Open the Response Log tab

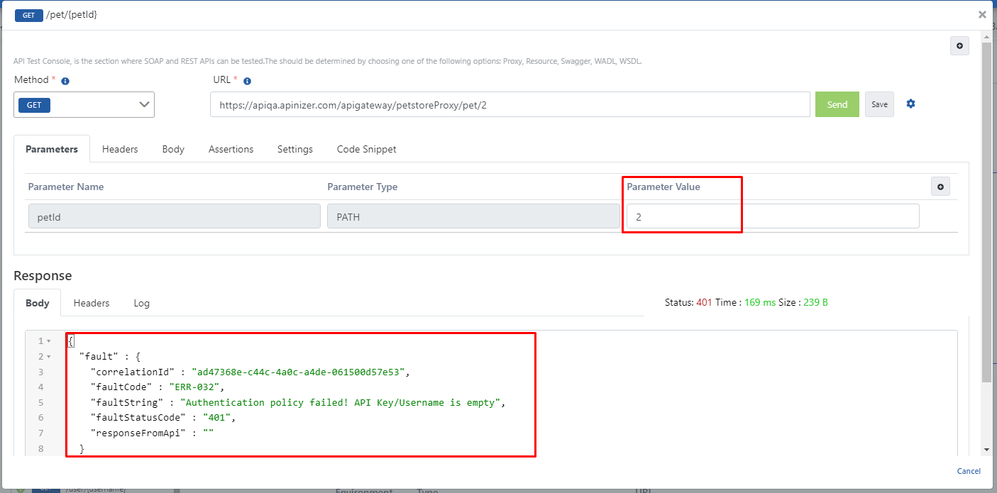point(142,303)
